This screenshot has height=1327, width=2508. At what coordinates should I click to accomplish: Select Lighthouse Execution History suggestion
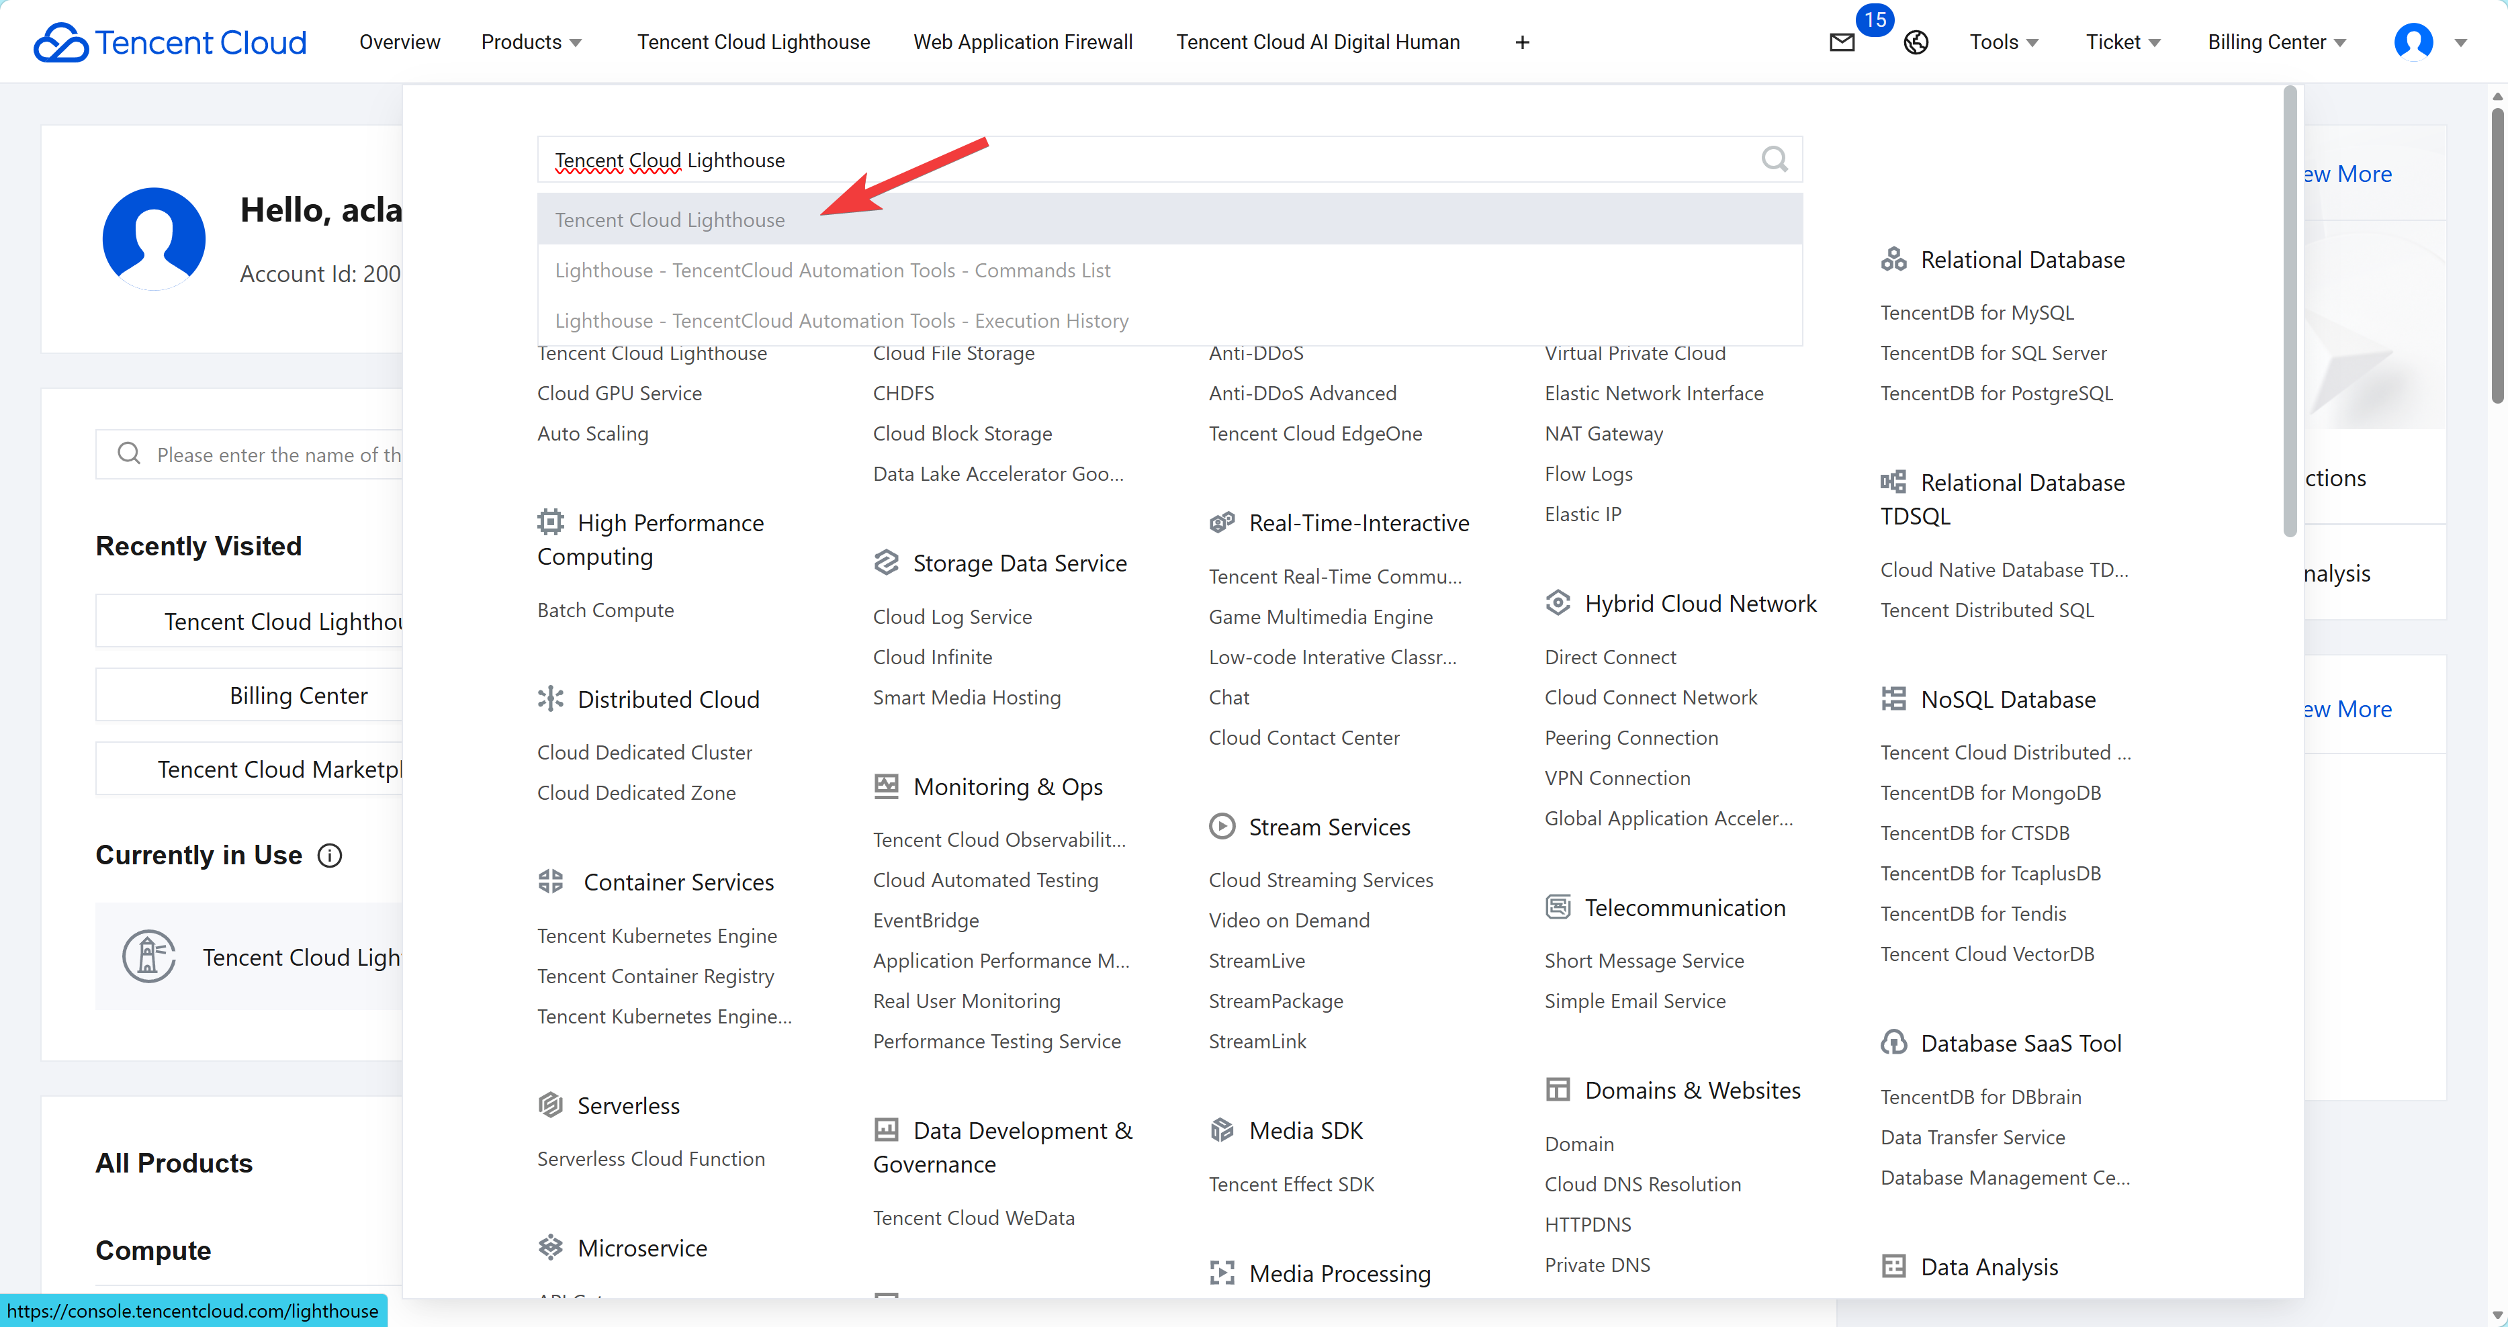(1169, 320)
